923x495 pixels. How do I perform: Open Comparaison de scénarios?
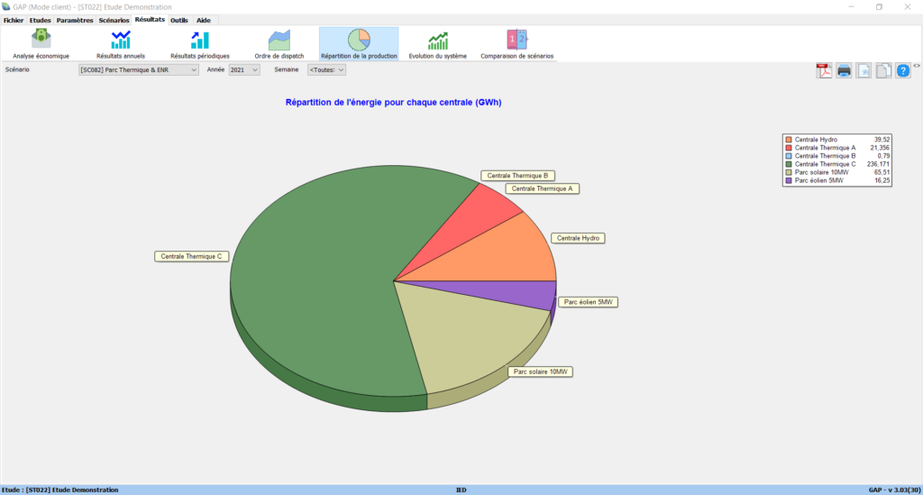(516, 42)
